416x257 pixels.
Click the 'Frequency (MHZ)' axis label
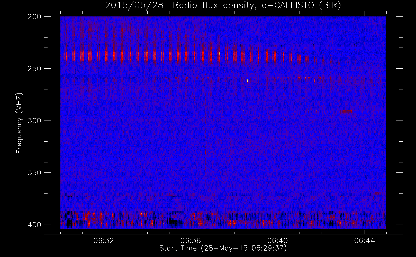coord(19,123)
